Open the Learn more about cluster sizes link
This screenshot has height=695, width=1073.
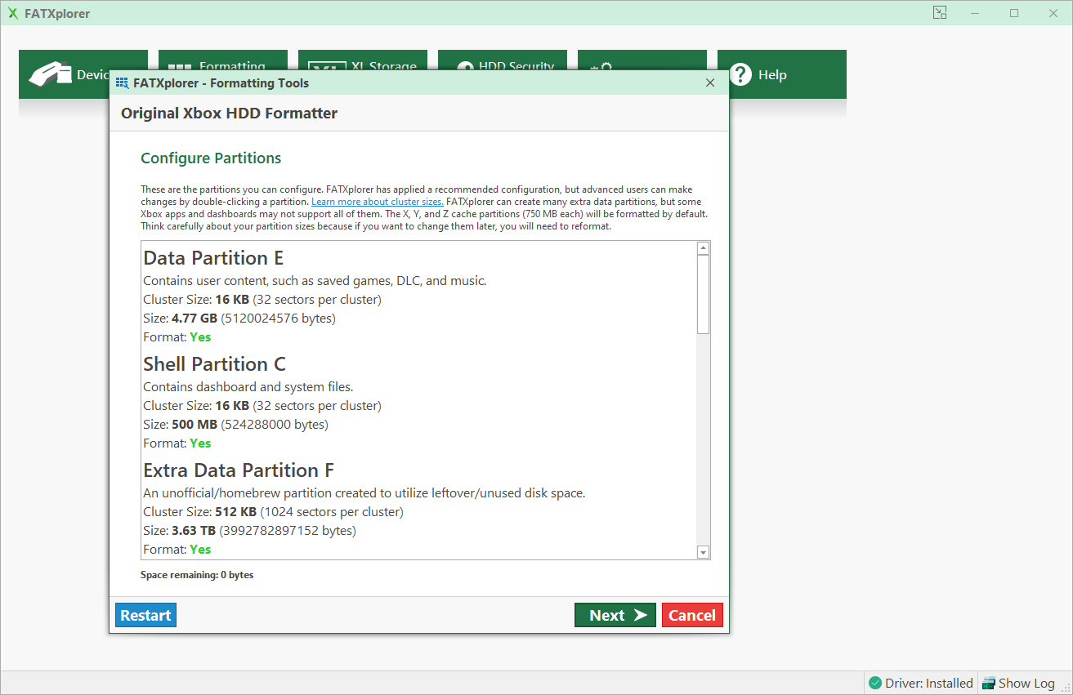[x=378, y=202]
